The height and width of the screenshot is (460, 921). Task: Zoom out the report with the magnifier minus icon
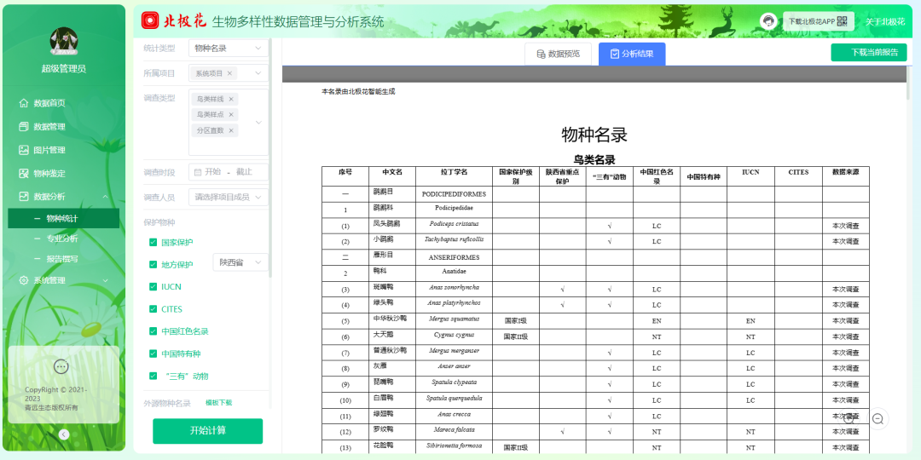pos(878,418)
